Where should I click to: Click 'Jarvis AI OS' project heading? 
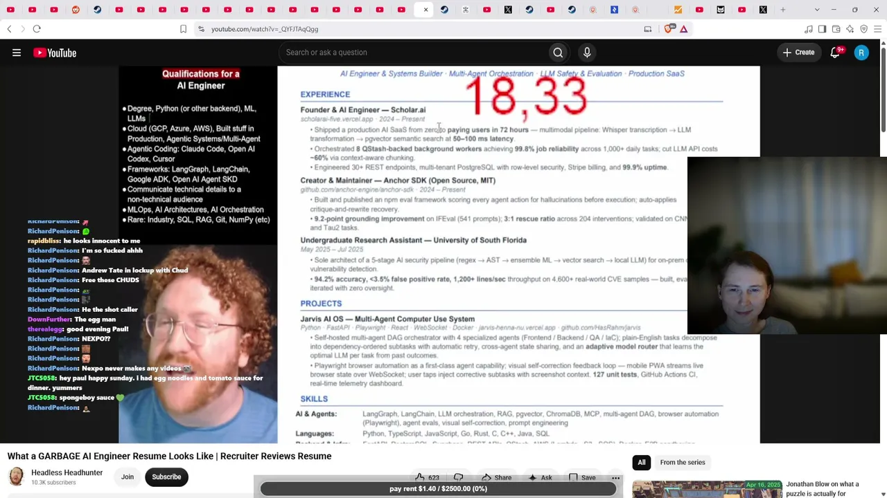(387, 320)
